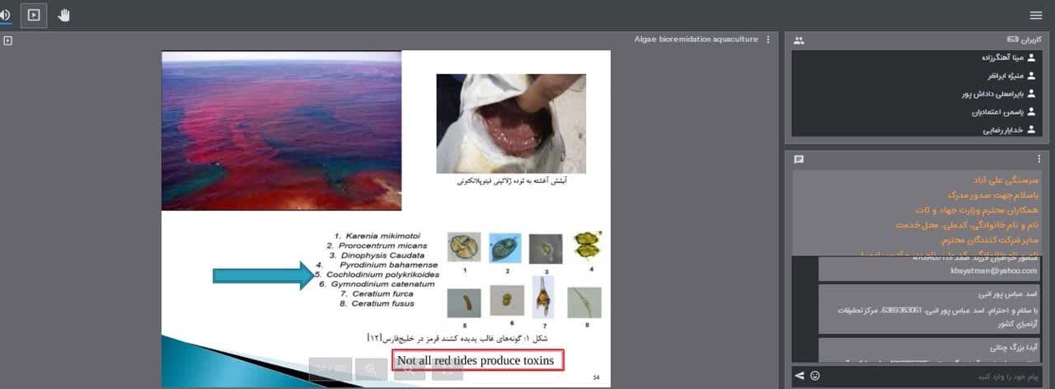Click the users group icon in attendees panel
This screenshot has width=1055, height=389.
(799, 40)
